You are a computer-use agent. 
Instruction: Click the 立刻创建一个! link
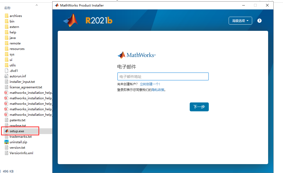click(150, 84)
